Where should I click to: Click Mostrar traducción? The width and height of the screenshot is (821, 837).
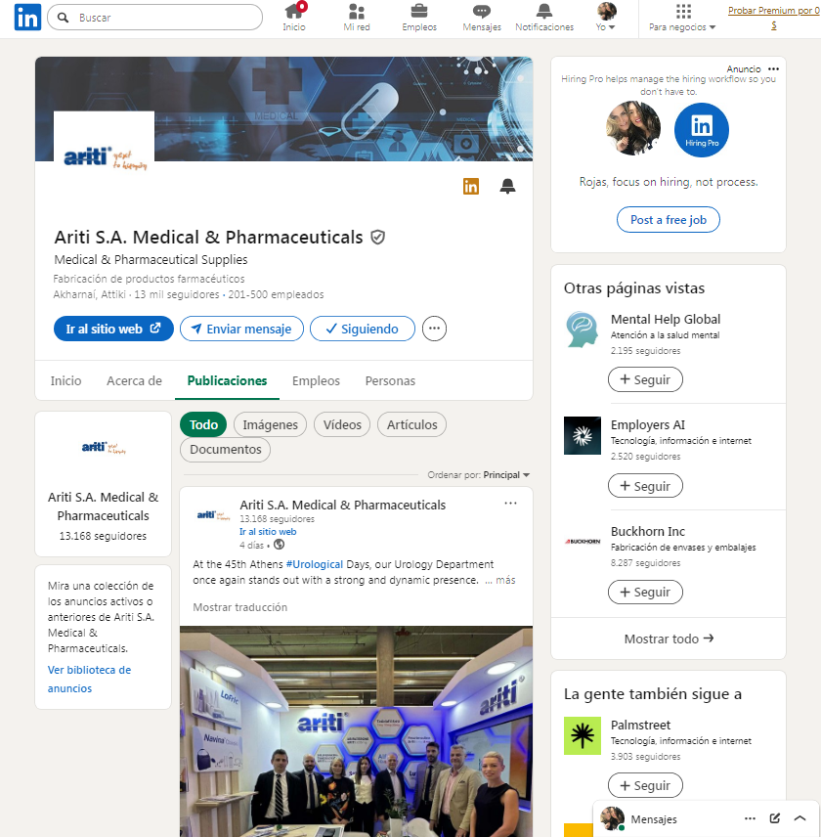pyautogui.click(x=239, y=607)
